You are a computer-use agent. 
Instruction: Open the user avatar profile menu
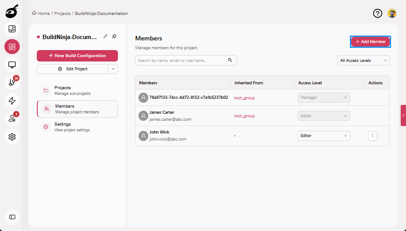click(x=392, y=13)
